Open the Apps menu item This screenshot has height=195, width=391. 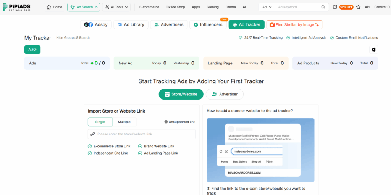click(196, 7)
